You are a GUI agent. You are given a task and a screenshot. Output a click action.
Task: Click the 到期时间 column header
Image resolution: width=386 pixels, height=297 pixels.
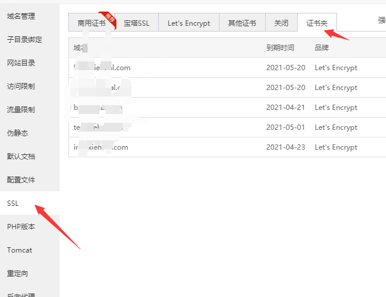280,47
